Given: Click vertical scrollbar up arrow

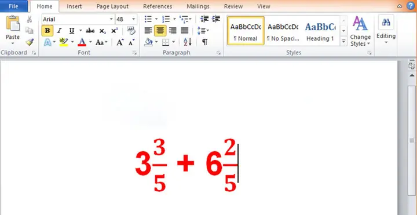Looking at the screenshot, I should click(412, 75).
